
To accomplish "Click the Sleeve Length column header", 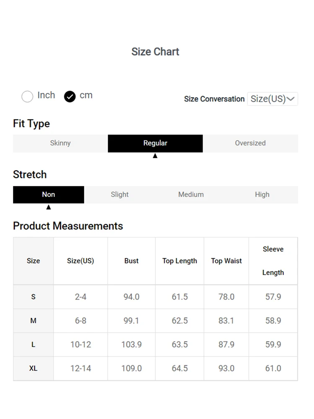I will 273,261.
